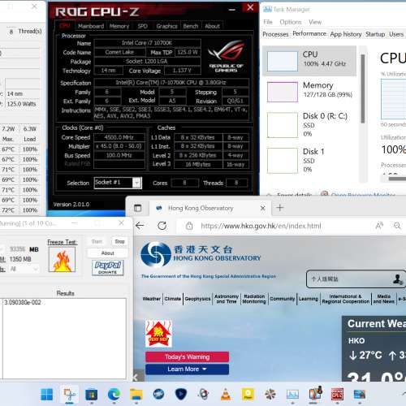Image resolution: width=406 pixels, height=406 pixels.
Task: Switch to Memory tab in CPU-Z
Action: pyautogui.click(x=119, y=26)
